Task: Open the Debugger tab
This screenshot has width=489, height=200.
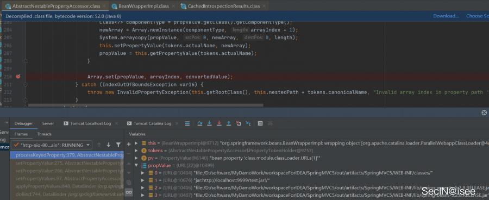Action: tap(23, 123)
